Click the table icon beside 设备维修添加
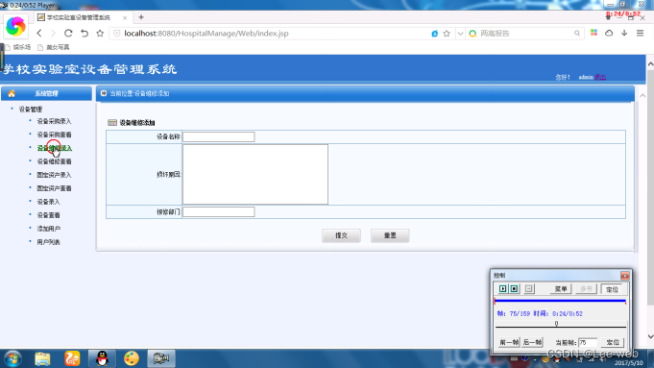Image resolution: width=654 pixels, height=368 pixels. pos(112,123)
